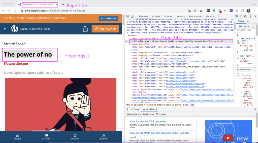Open Articles in bottom navigation

click(x=46, y=137)
